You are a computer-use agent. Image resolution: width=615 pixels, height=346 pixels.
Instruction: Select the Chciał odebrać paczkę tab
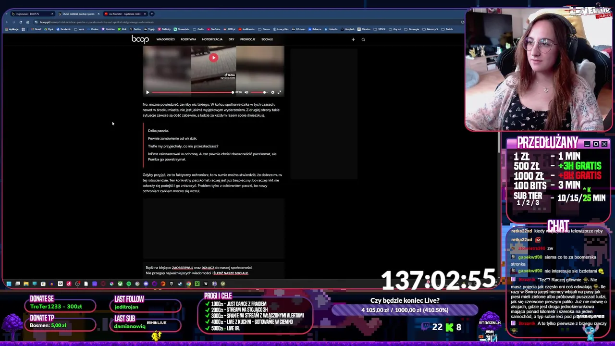pos(79,14)
